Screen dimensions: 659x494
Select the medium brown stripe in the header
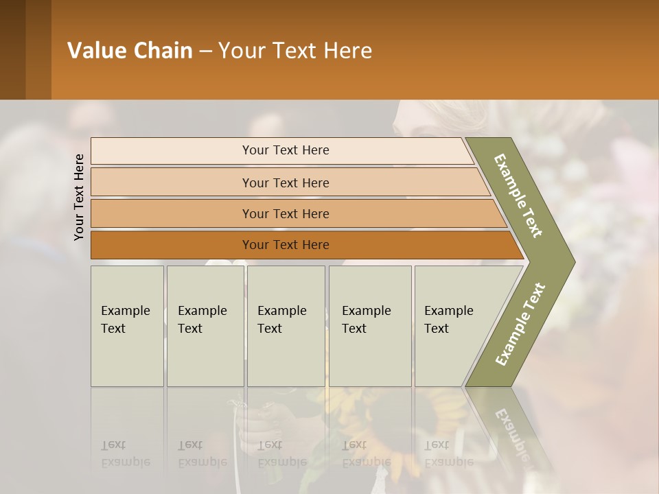click(38, 49)
